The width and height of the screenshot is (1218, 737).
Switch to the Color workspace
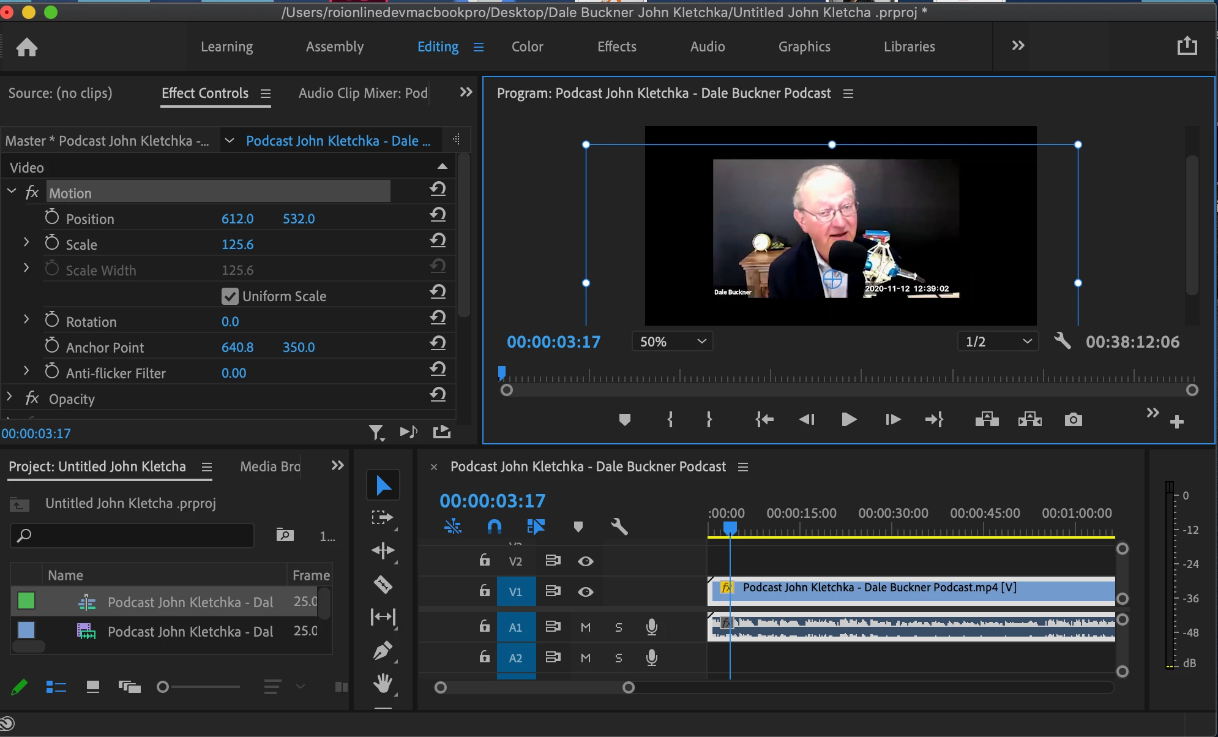(527, 47)
